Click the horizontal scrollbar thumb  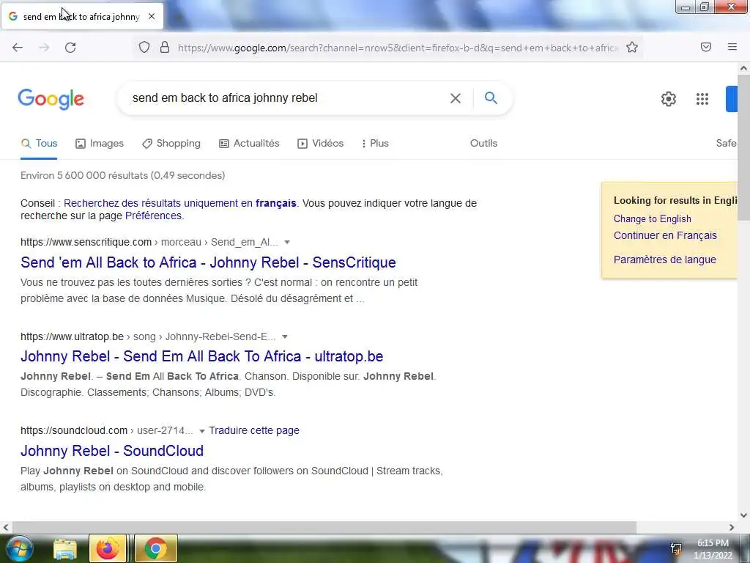[x=324, y=528]
